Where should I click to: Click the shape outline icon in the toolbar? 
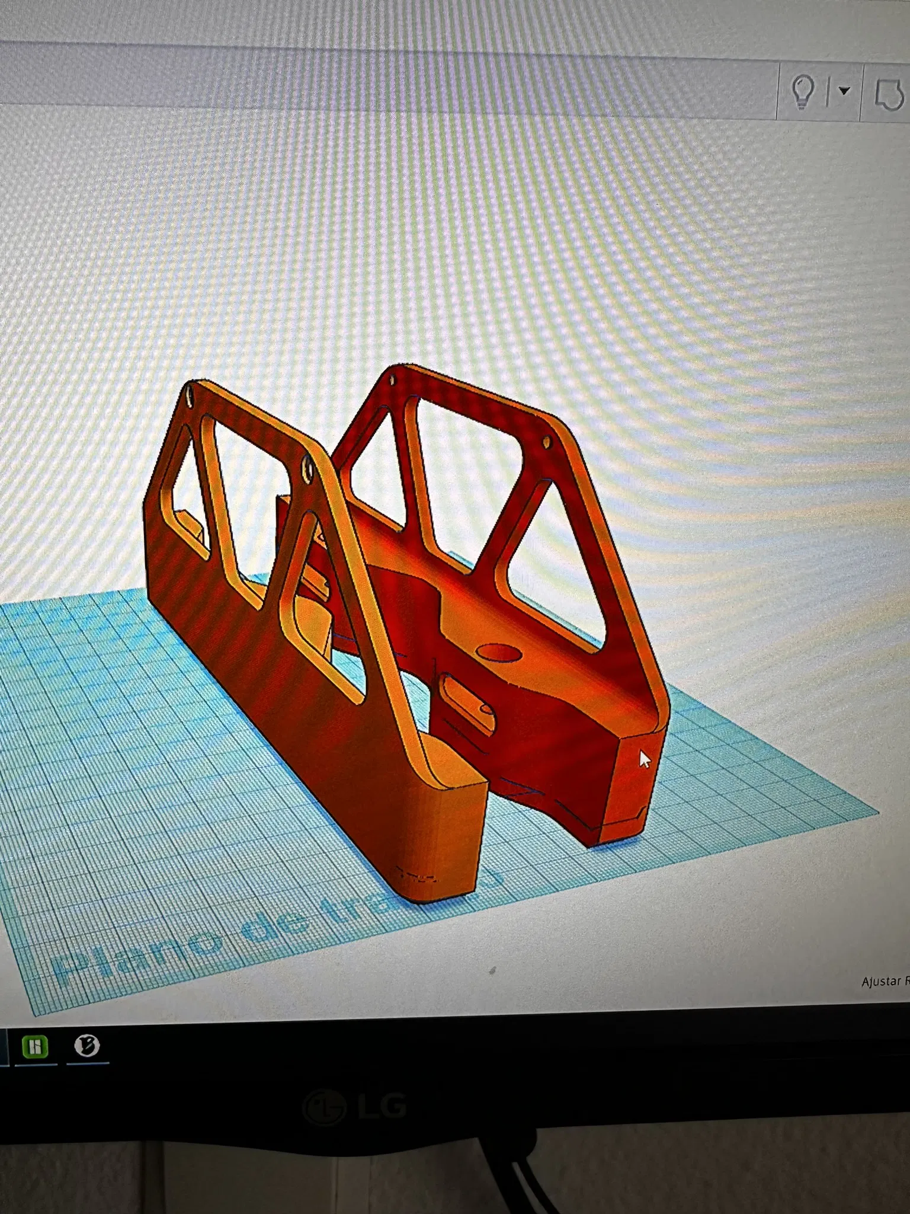point(889,95)
